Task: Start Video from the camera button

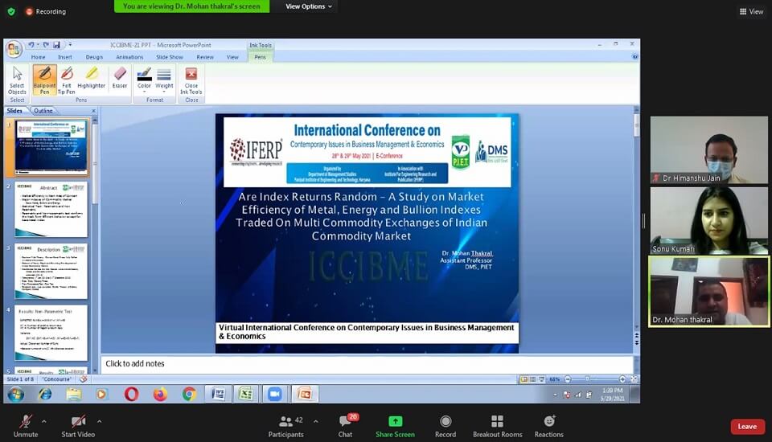Action: tap(78, 425)
